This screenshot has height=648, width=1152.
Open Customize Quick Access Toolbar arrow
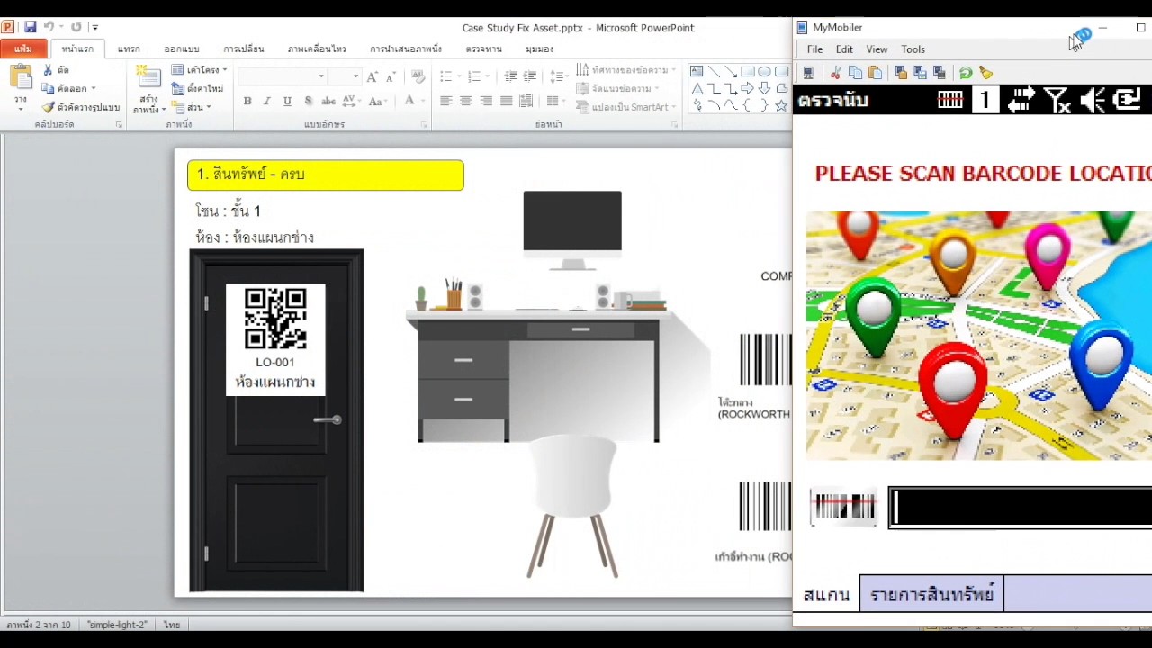pos(95,27)
